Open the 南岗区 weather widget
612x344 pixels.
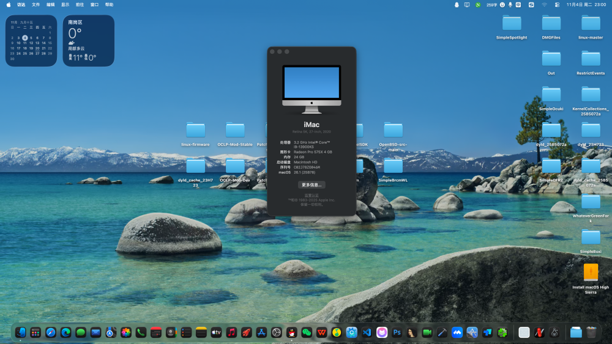[89, 40]
